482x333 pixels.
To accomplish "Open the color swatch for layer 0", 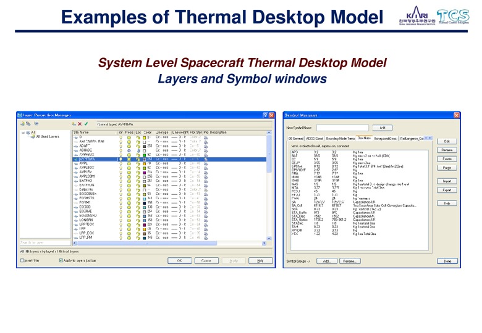I will (145, 138).
